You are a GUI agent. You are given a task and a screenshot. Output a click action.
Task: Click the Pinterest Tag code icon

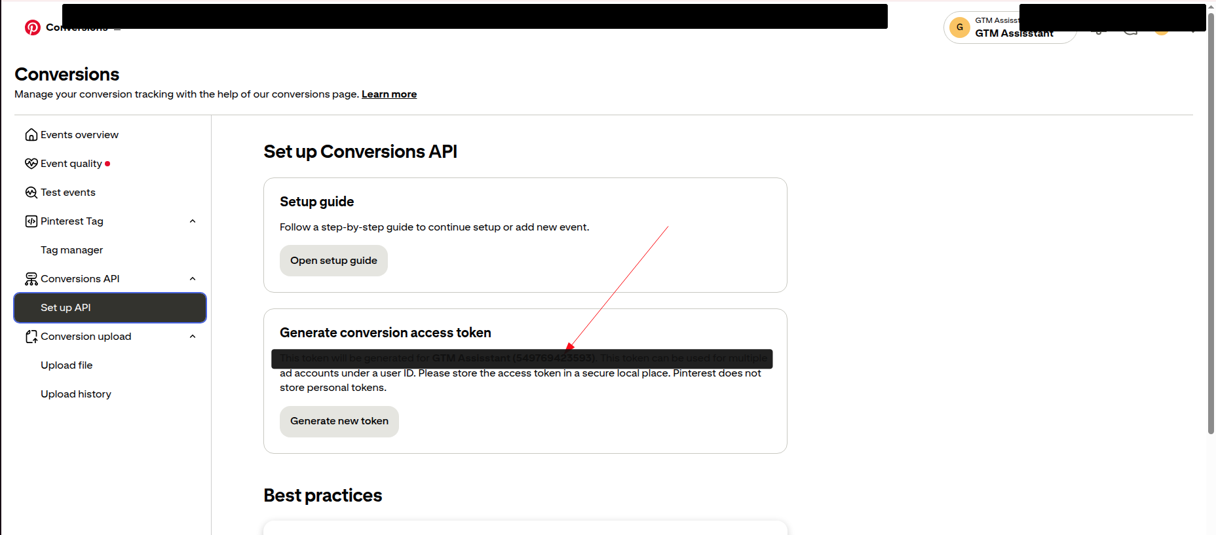[31, 221]
